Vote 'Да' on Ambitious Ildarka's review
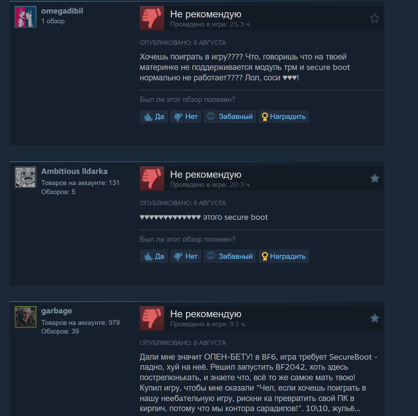 click(154, 256)
